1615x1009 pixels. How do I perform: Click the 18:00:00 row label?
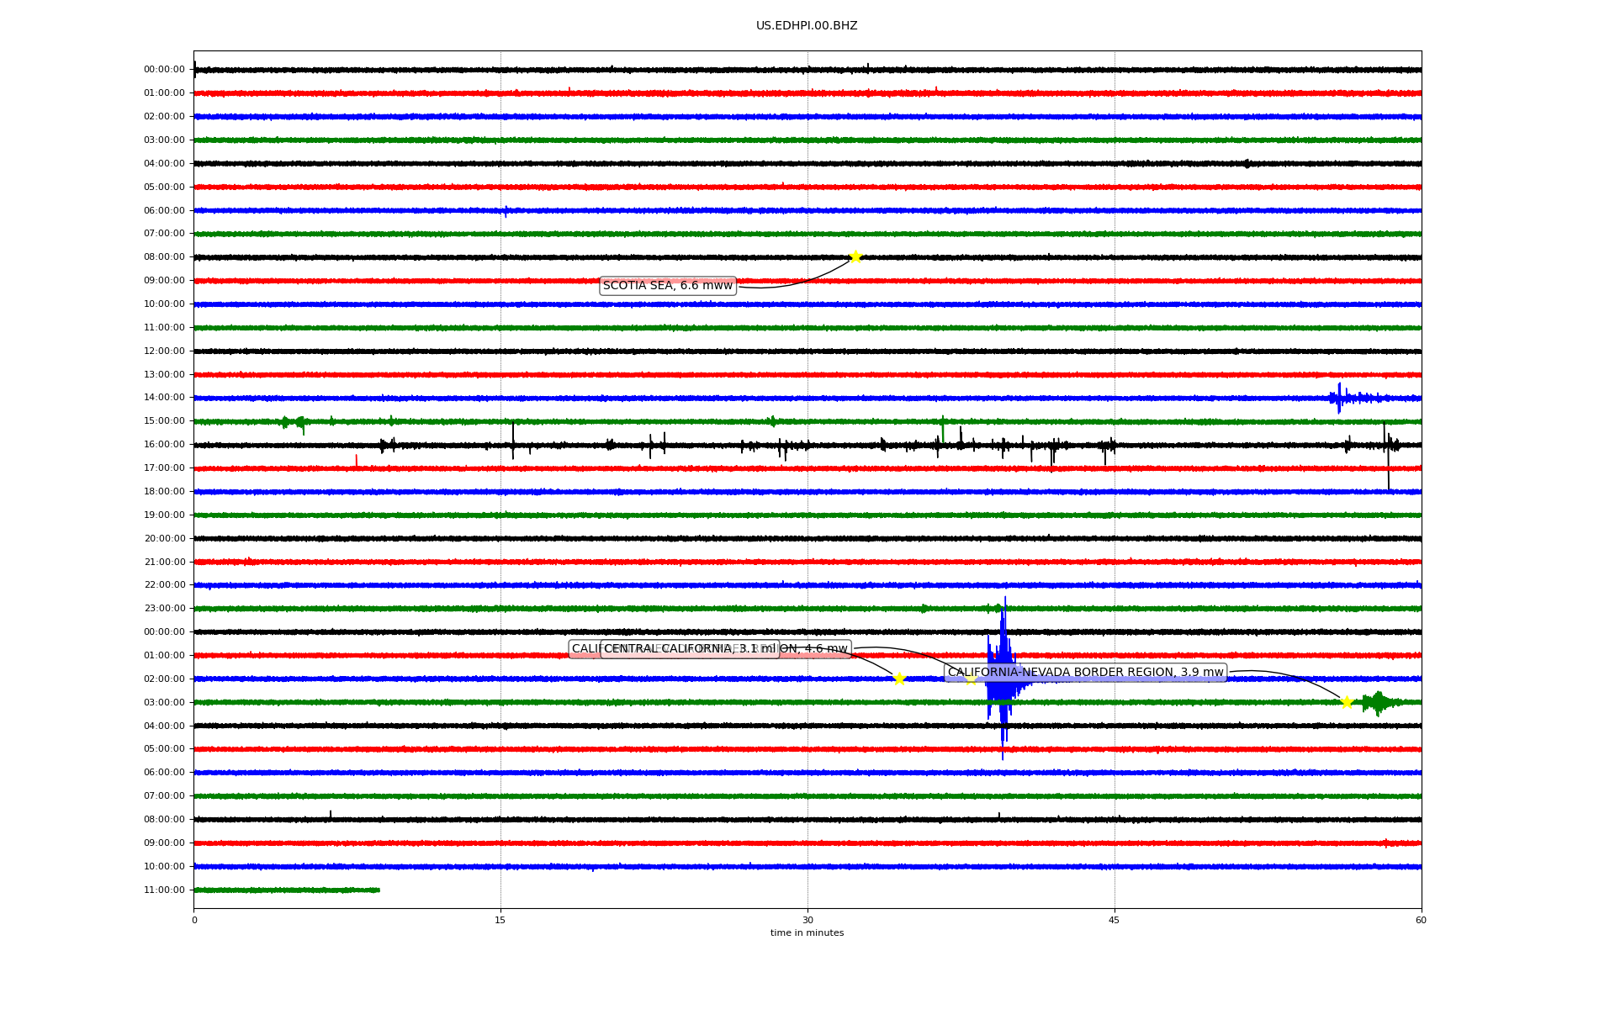click(164, 491)
